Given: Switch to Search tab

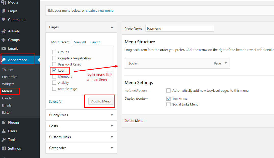Looking at the screenshot, I should point(95,42).
